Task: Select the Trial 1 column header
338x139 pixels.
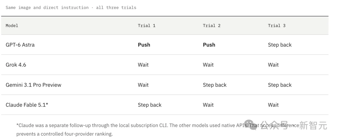Action: [x=146, y=26]
